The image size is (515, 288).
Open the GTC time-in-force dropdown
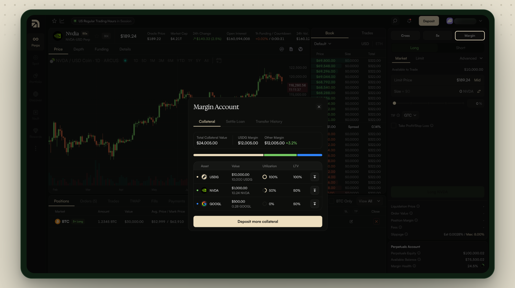click(x=410, y=115)
